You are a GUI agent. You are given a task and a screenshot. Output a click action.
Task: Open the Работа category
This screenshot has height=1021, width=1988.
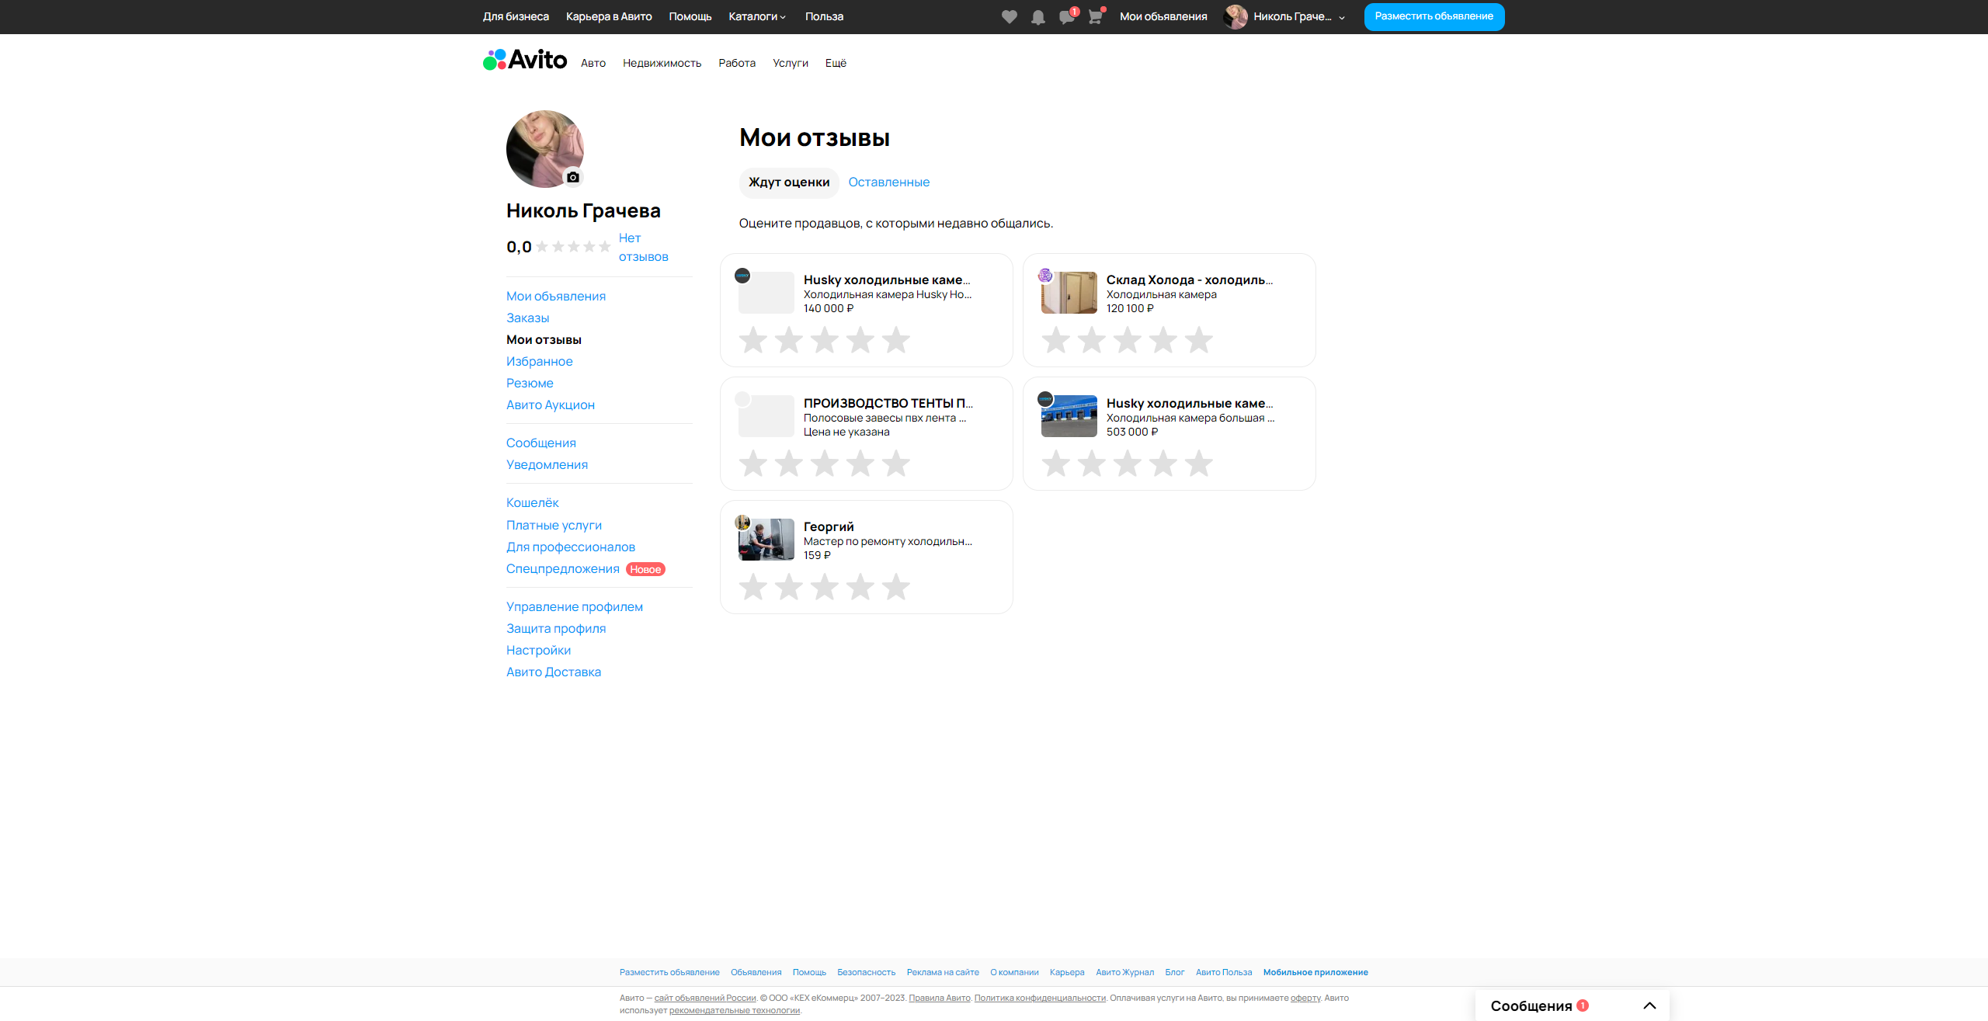737,63
